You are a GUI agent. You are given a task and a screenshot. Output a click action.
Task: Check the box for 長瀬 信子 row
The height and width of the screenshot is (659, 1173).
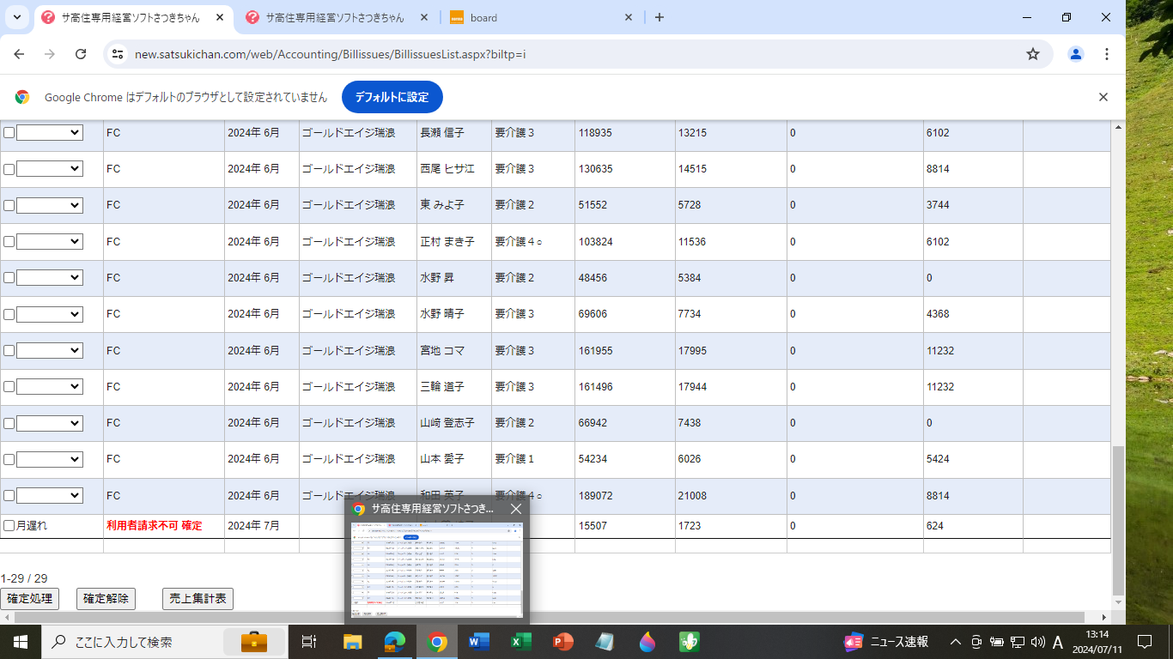click(9, 133)
